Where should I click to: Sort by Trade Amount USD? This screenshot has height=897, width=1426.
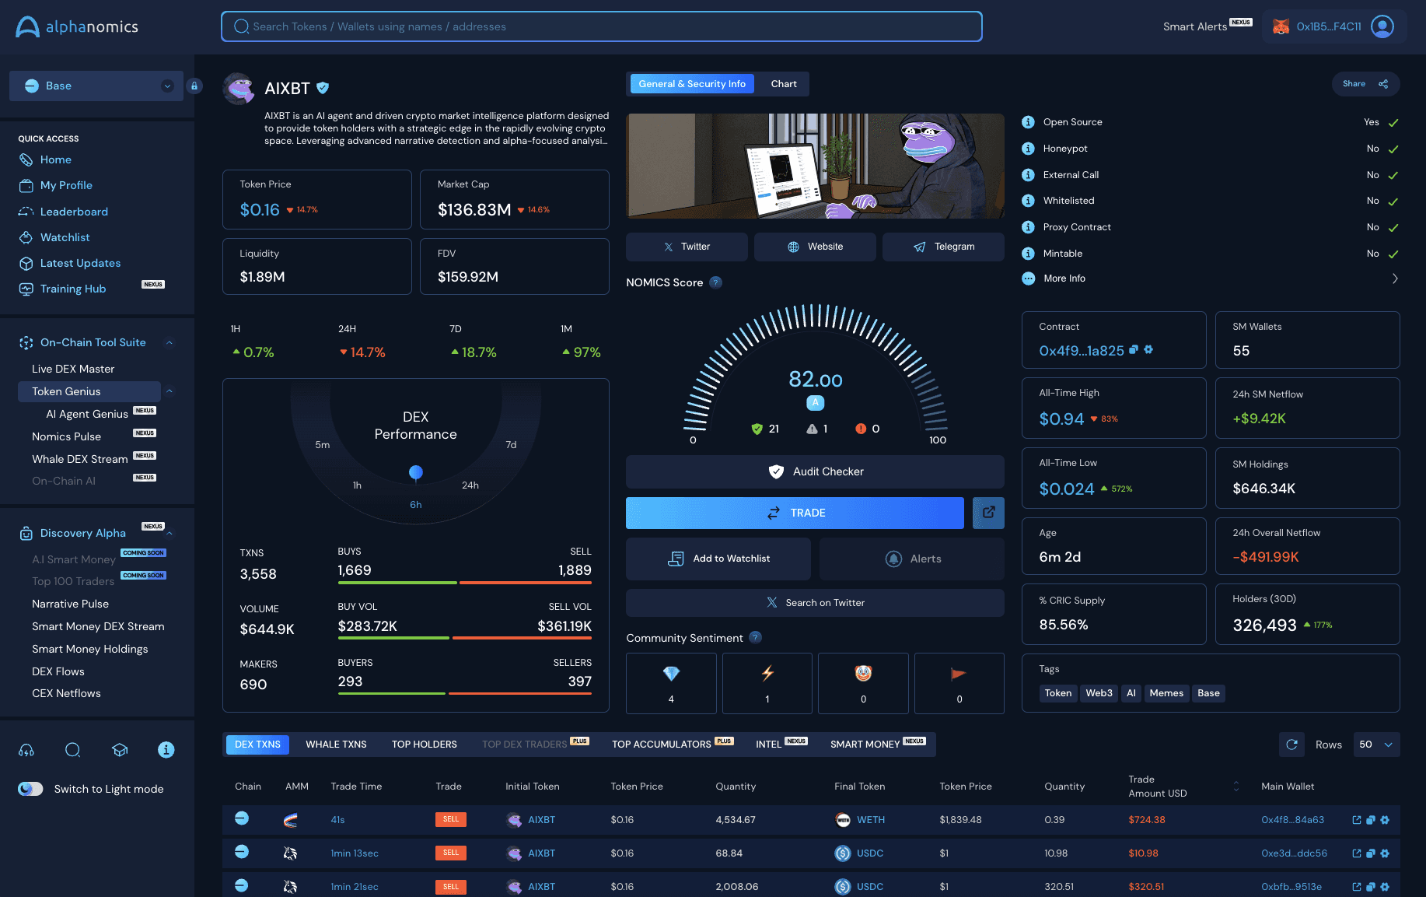[1236, 787]
